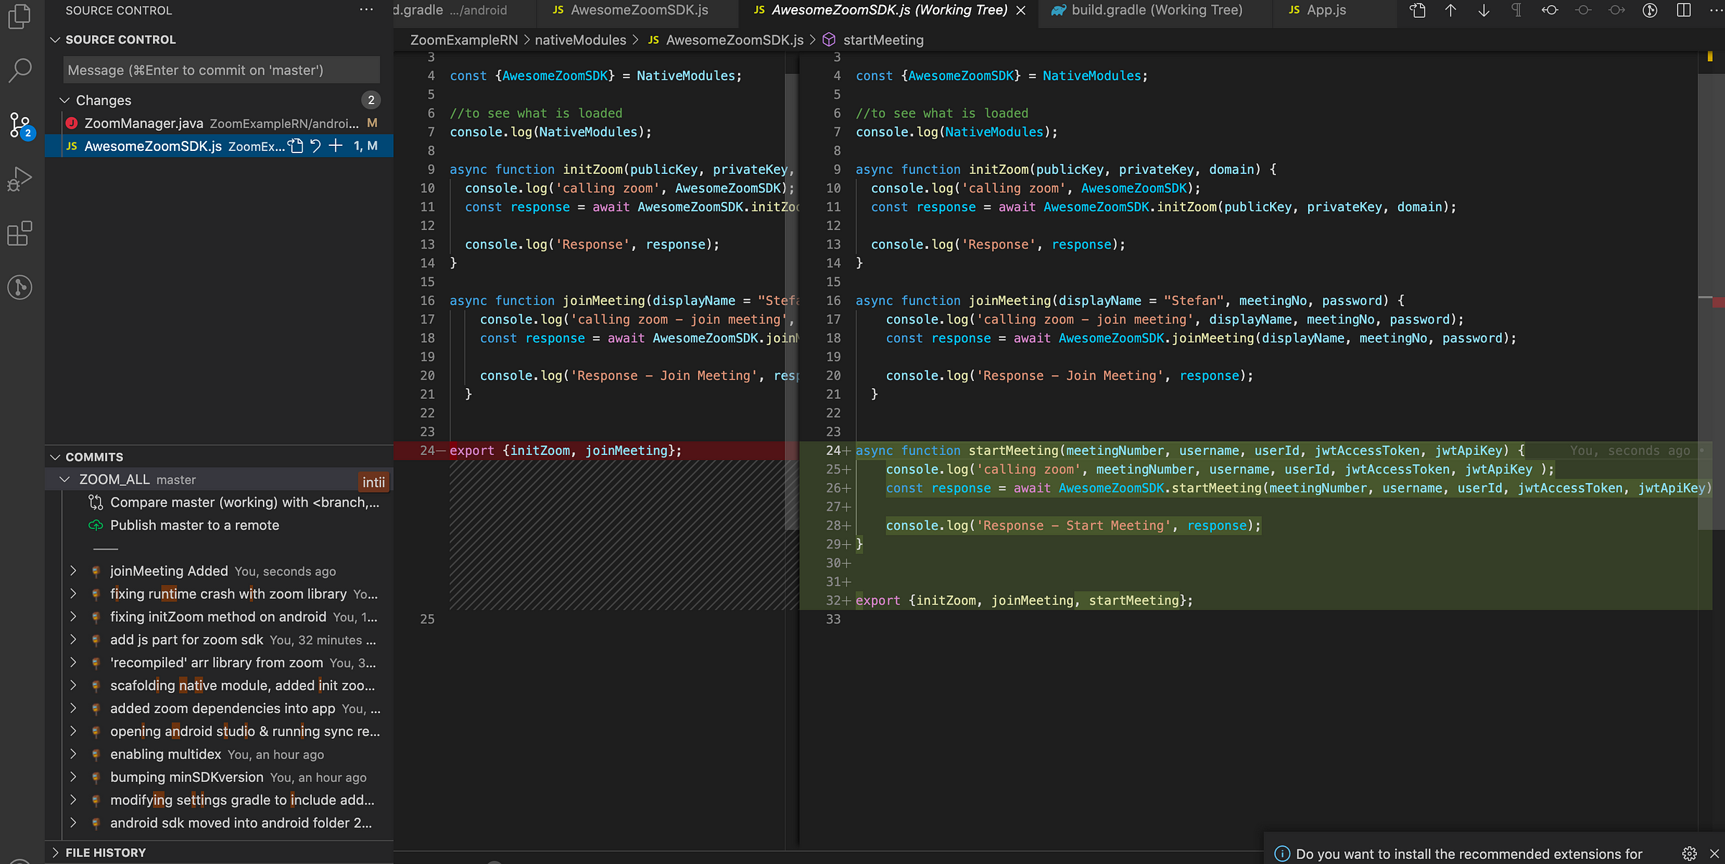
Task: Go to next change arrow
Action: point(1483,10)
